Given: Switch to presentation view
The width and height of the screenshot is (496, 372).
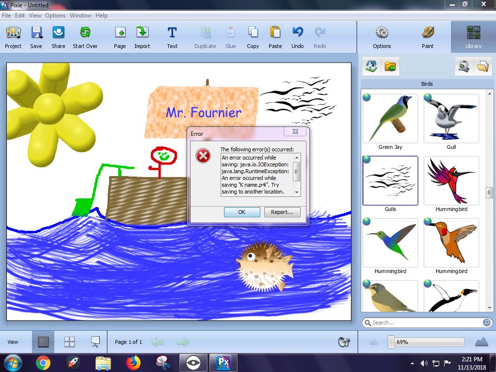Looking at the screenshot, I should pyautogui.click(x=95, y=342).
